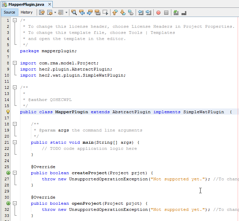Click '@author Q0HECWPL' comment text
This screenshot has height=221, width=239.
[x=50, y=100]
